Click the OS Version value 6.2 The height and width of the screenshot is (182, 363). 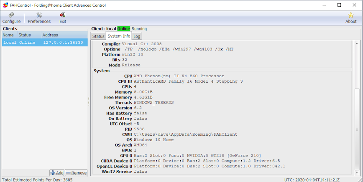138,108
